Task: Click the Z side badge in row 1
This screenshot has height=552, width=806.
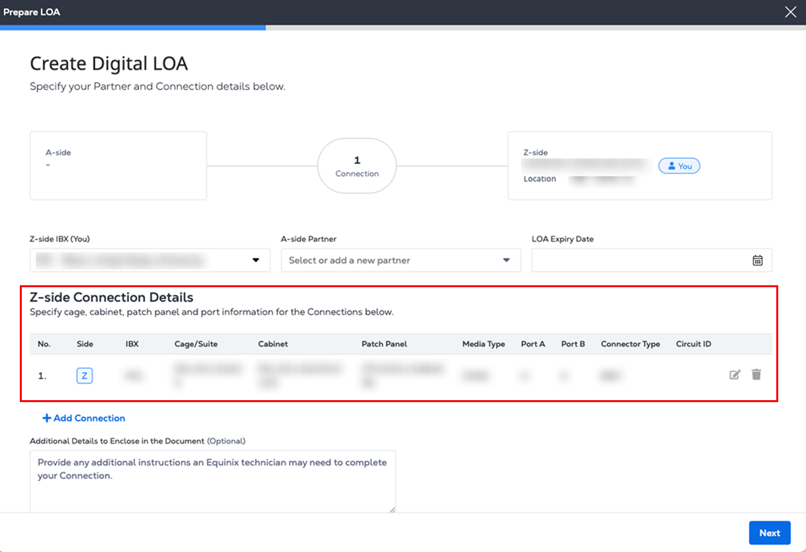Action: tap(84, 376)
